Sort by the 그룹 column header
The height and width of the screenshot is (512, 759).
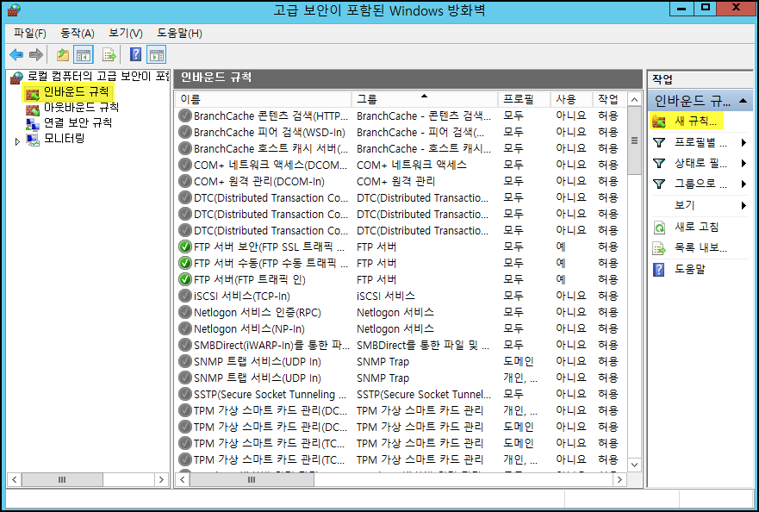pyautogui.click(x=425, y=99)
